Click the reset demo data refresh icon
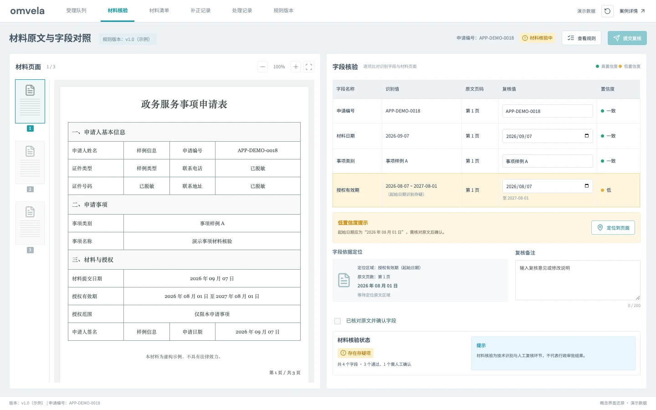656x410 pixels. pyautogui.click(x=607, y=11)
